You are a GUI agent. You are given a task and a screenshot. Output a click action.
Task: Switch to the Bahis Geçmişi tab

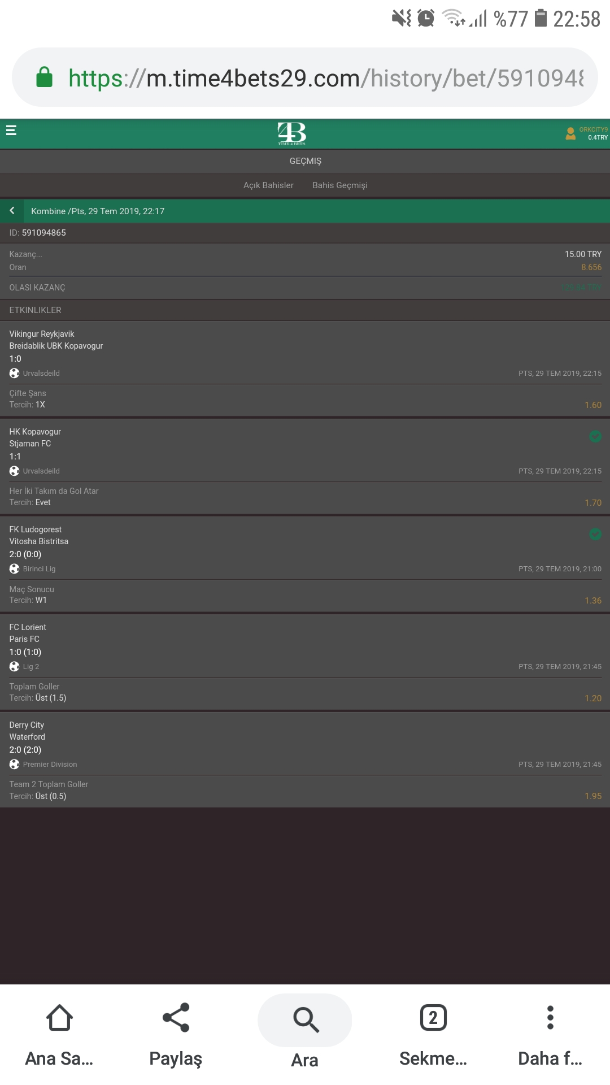tap(340, 185)
